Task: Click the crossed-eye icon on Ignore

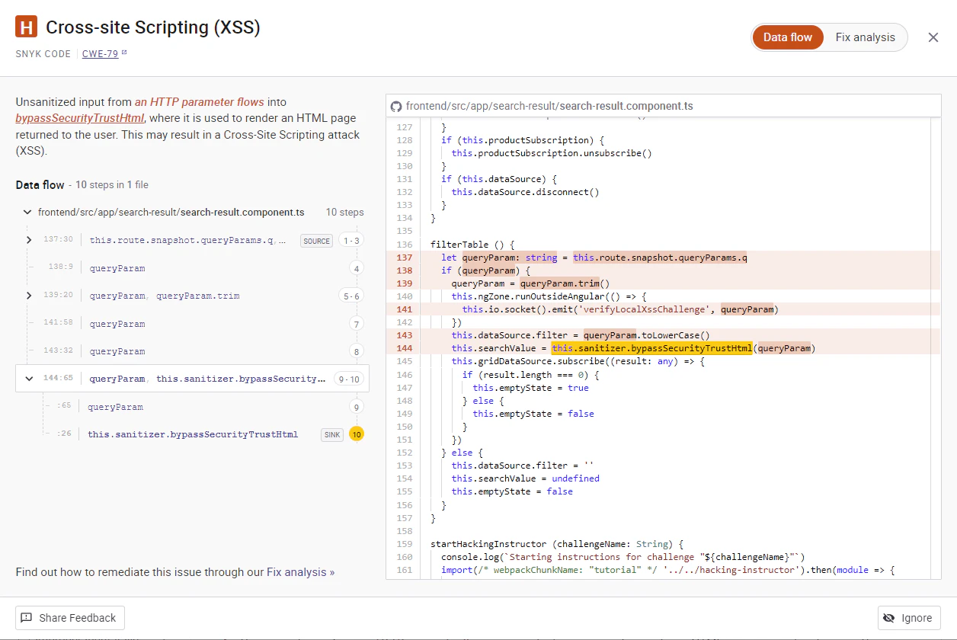Action: 888,618
